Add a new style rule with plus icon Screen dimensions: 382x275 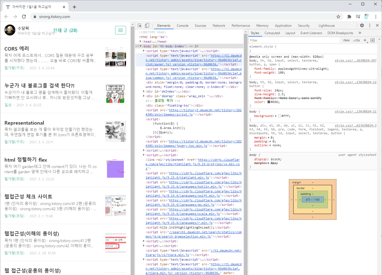pyautogui.click(x=365, y=40)
